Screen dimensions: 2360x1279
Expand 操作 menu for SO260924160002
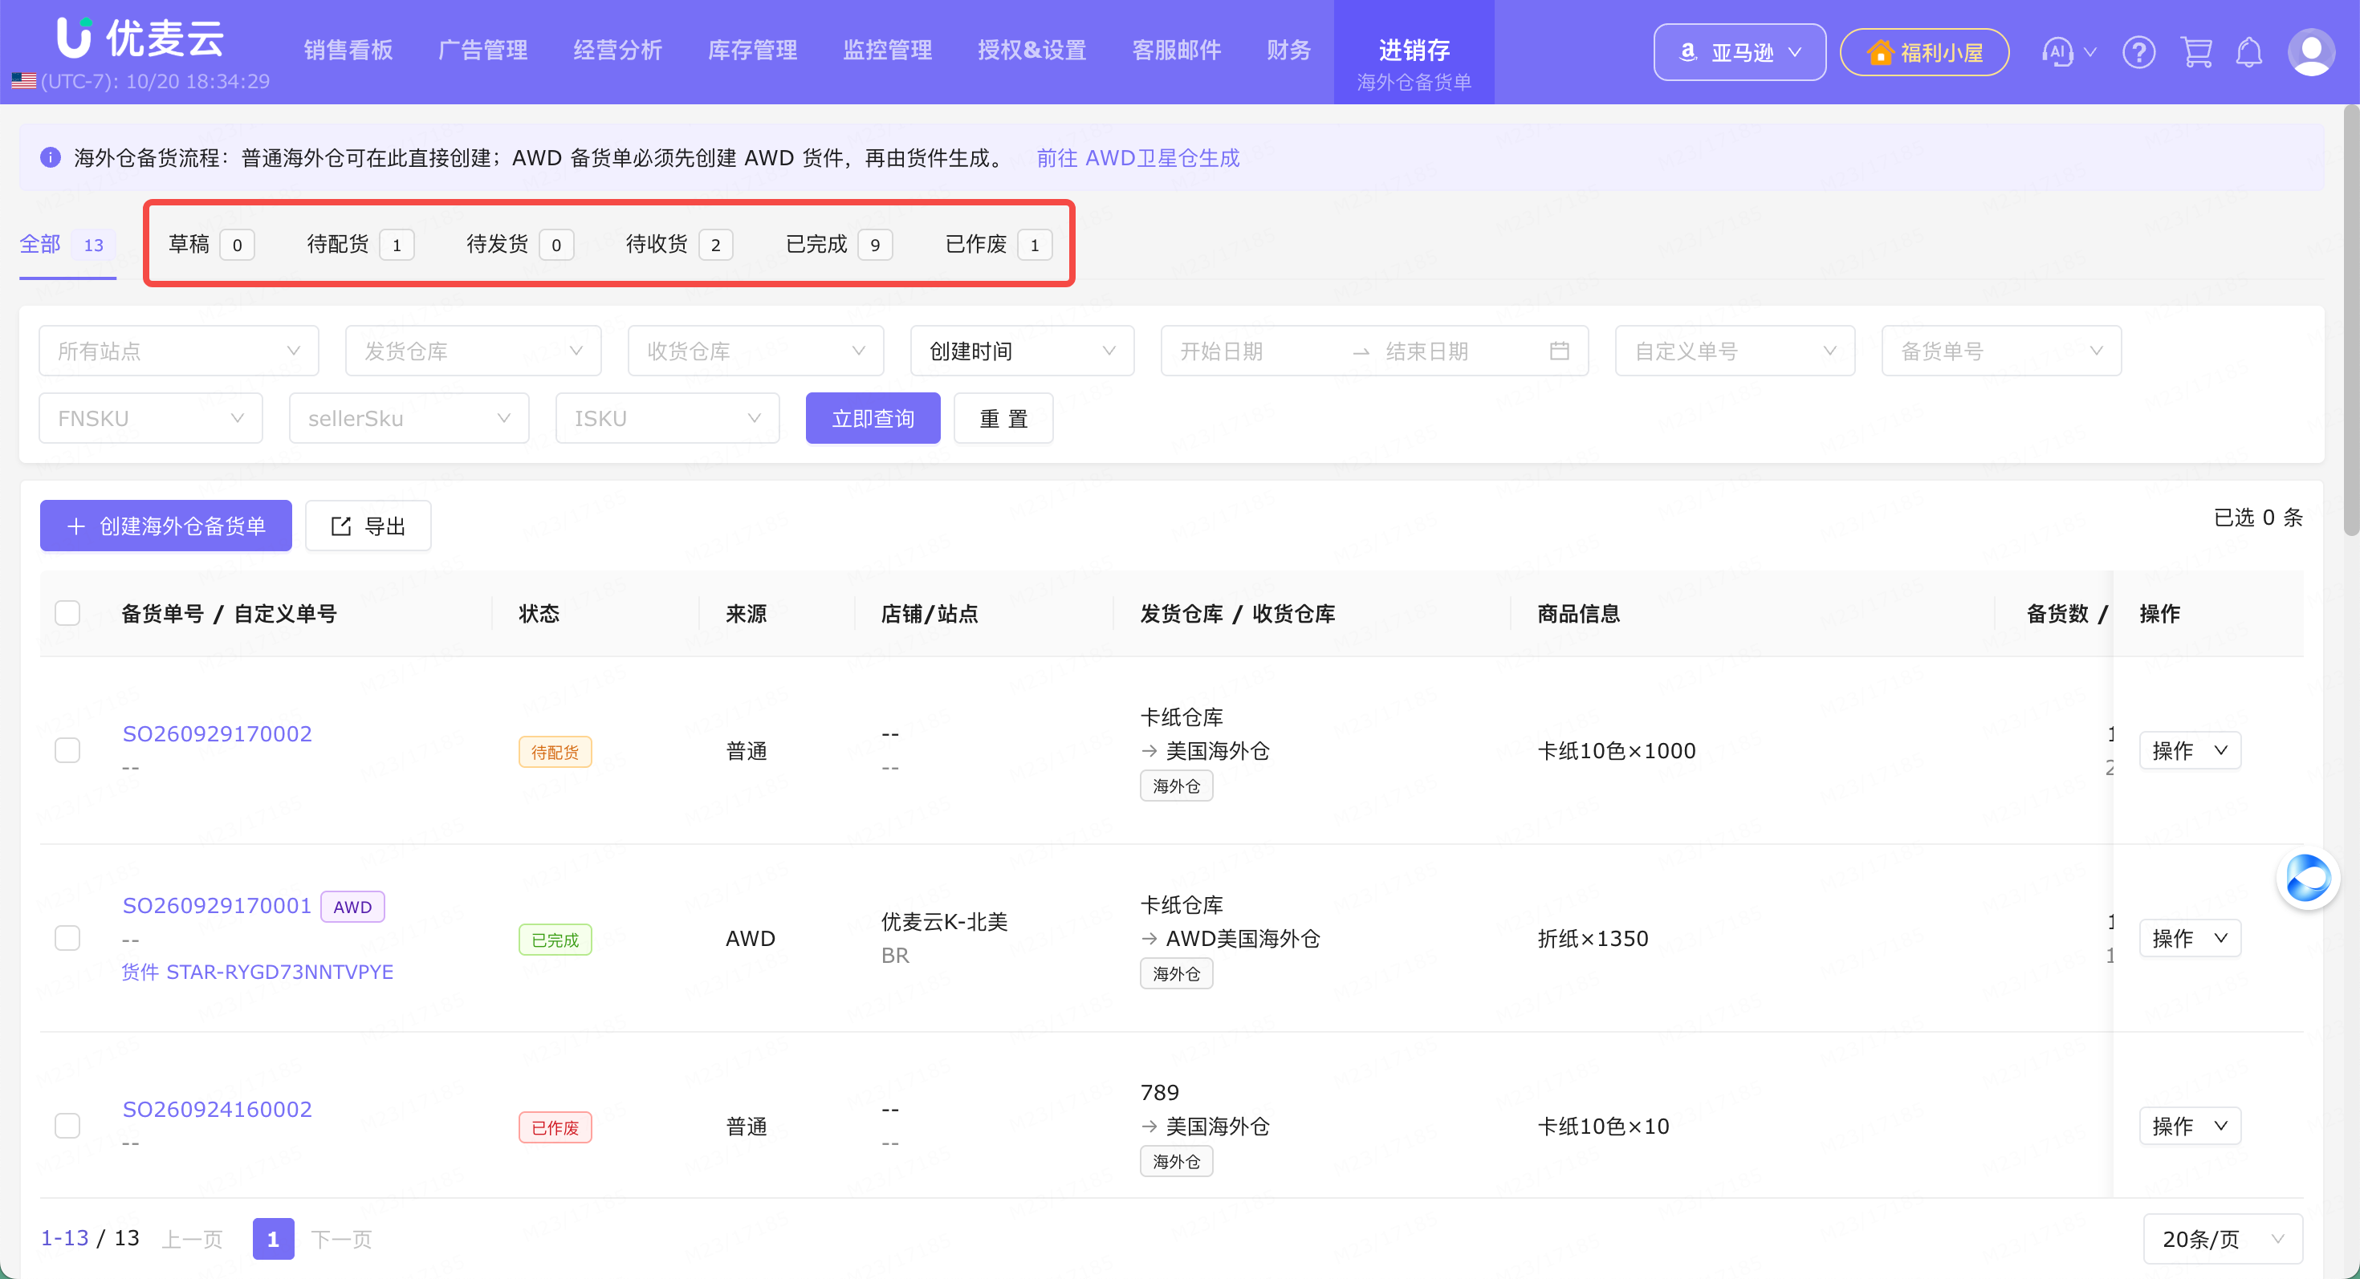(2190, 1126)
